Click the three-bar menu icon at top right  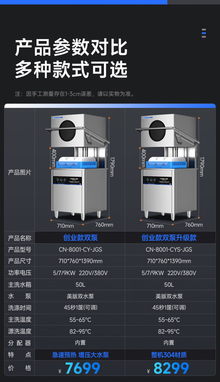pyautogui.click(x=204, y=33)
